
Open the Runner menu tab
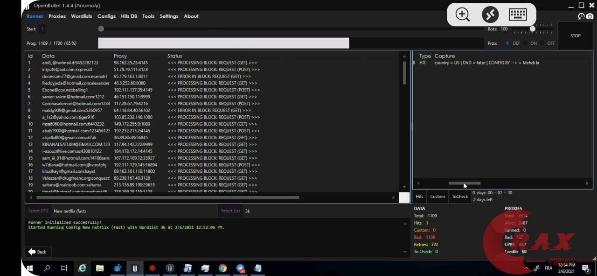[35, 16]
